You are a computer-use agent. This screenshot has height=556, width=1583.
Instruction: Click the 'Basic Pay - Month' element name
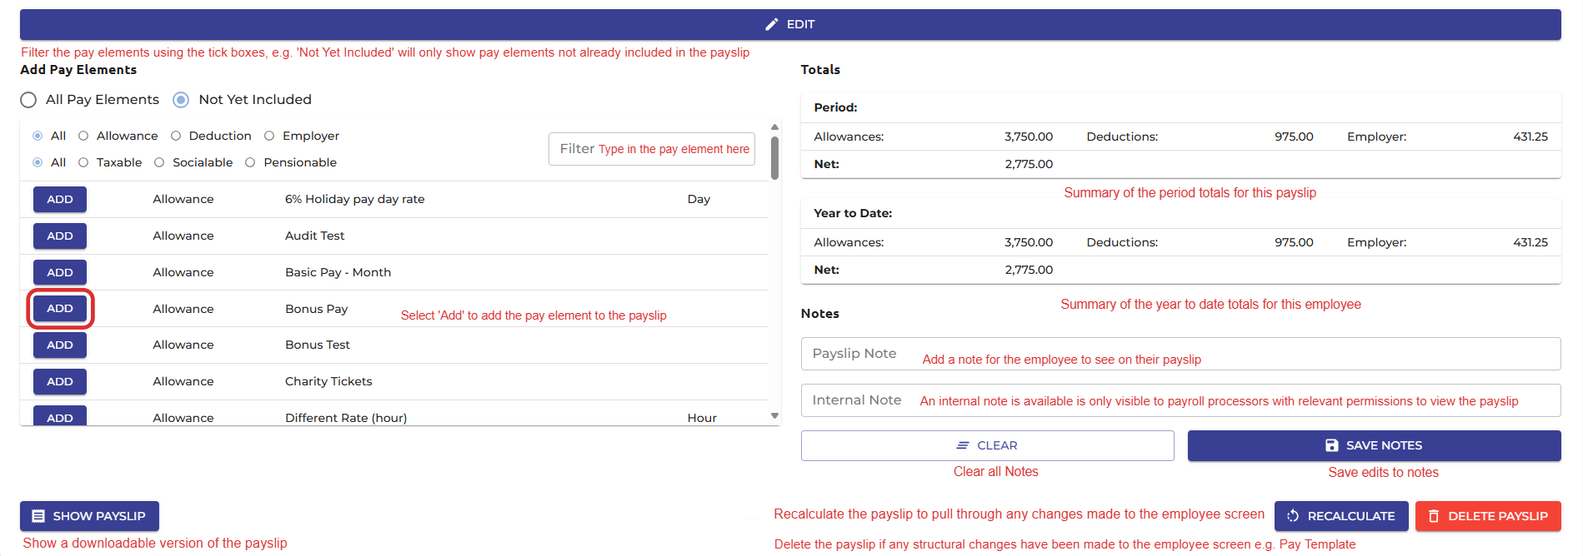pos(338,272)
